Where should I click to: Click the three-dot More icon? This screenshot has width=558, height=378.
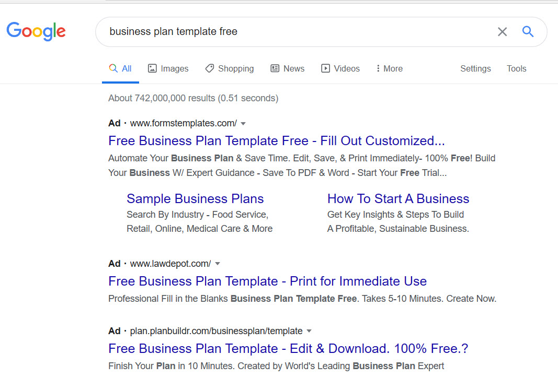378,68
